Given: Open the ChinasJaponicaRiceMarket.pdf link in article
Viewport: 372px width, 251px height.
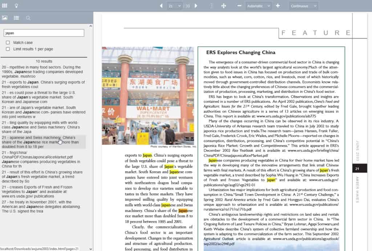Looking at the screenshot, I should (x=235, y=156).
